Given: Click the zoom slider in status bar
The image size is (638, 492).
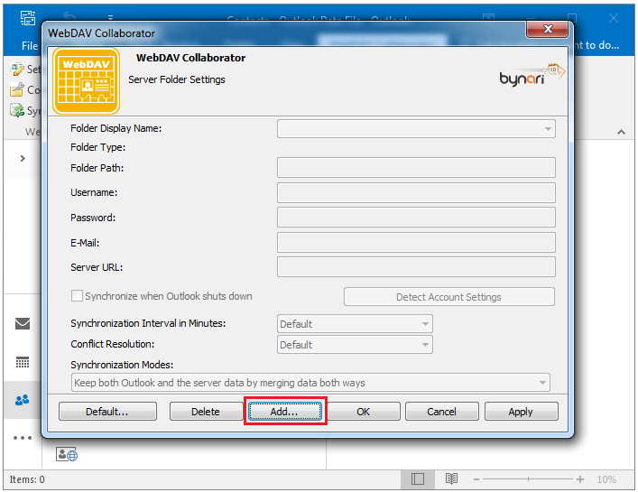Looking at the screenshot, I should 528,479.
